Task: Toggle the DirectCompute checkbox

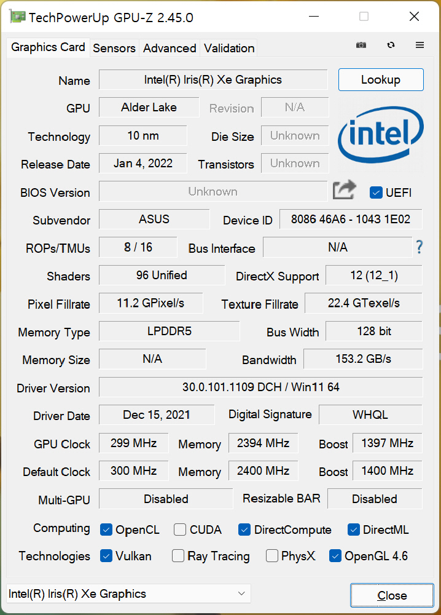Action: [x=244, y=530]
